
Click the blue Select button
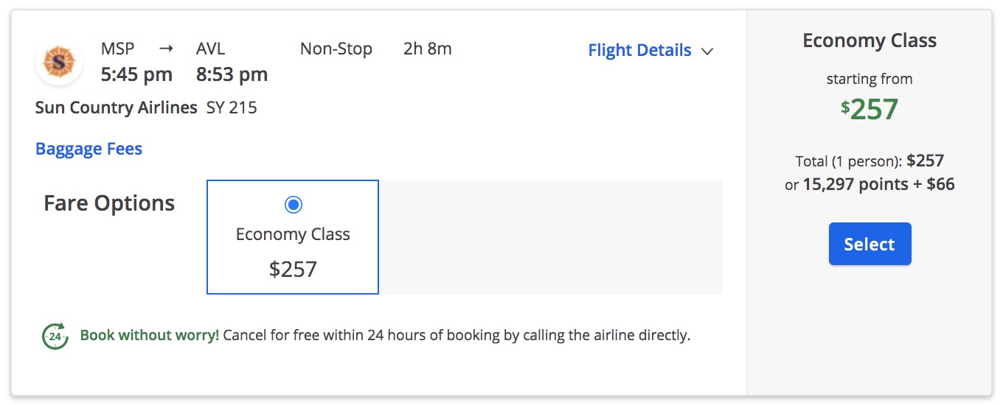(x=870, y=244)
